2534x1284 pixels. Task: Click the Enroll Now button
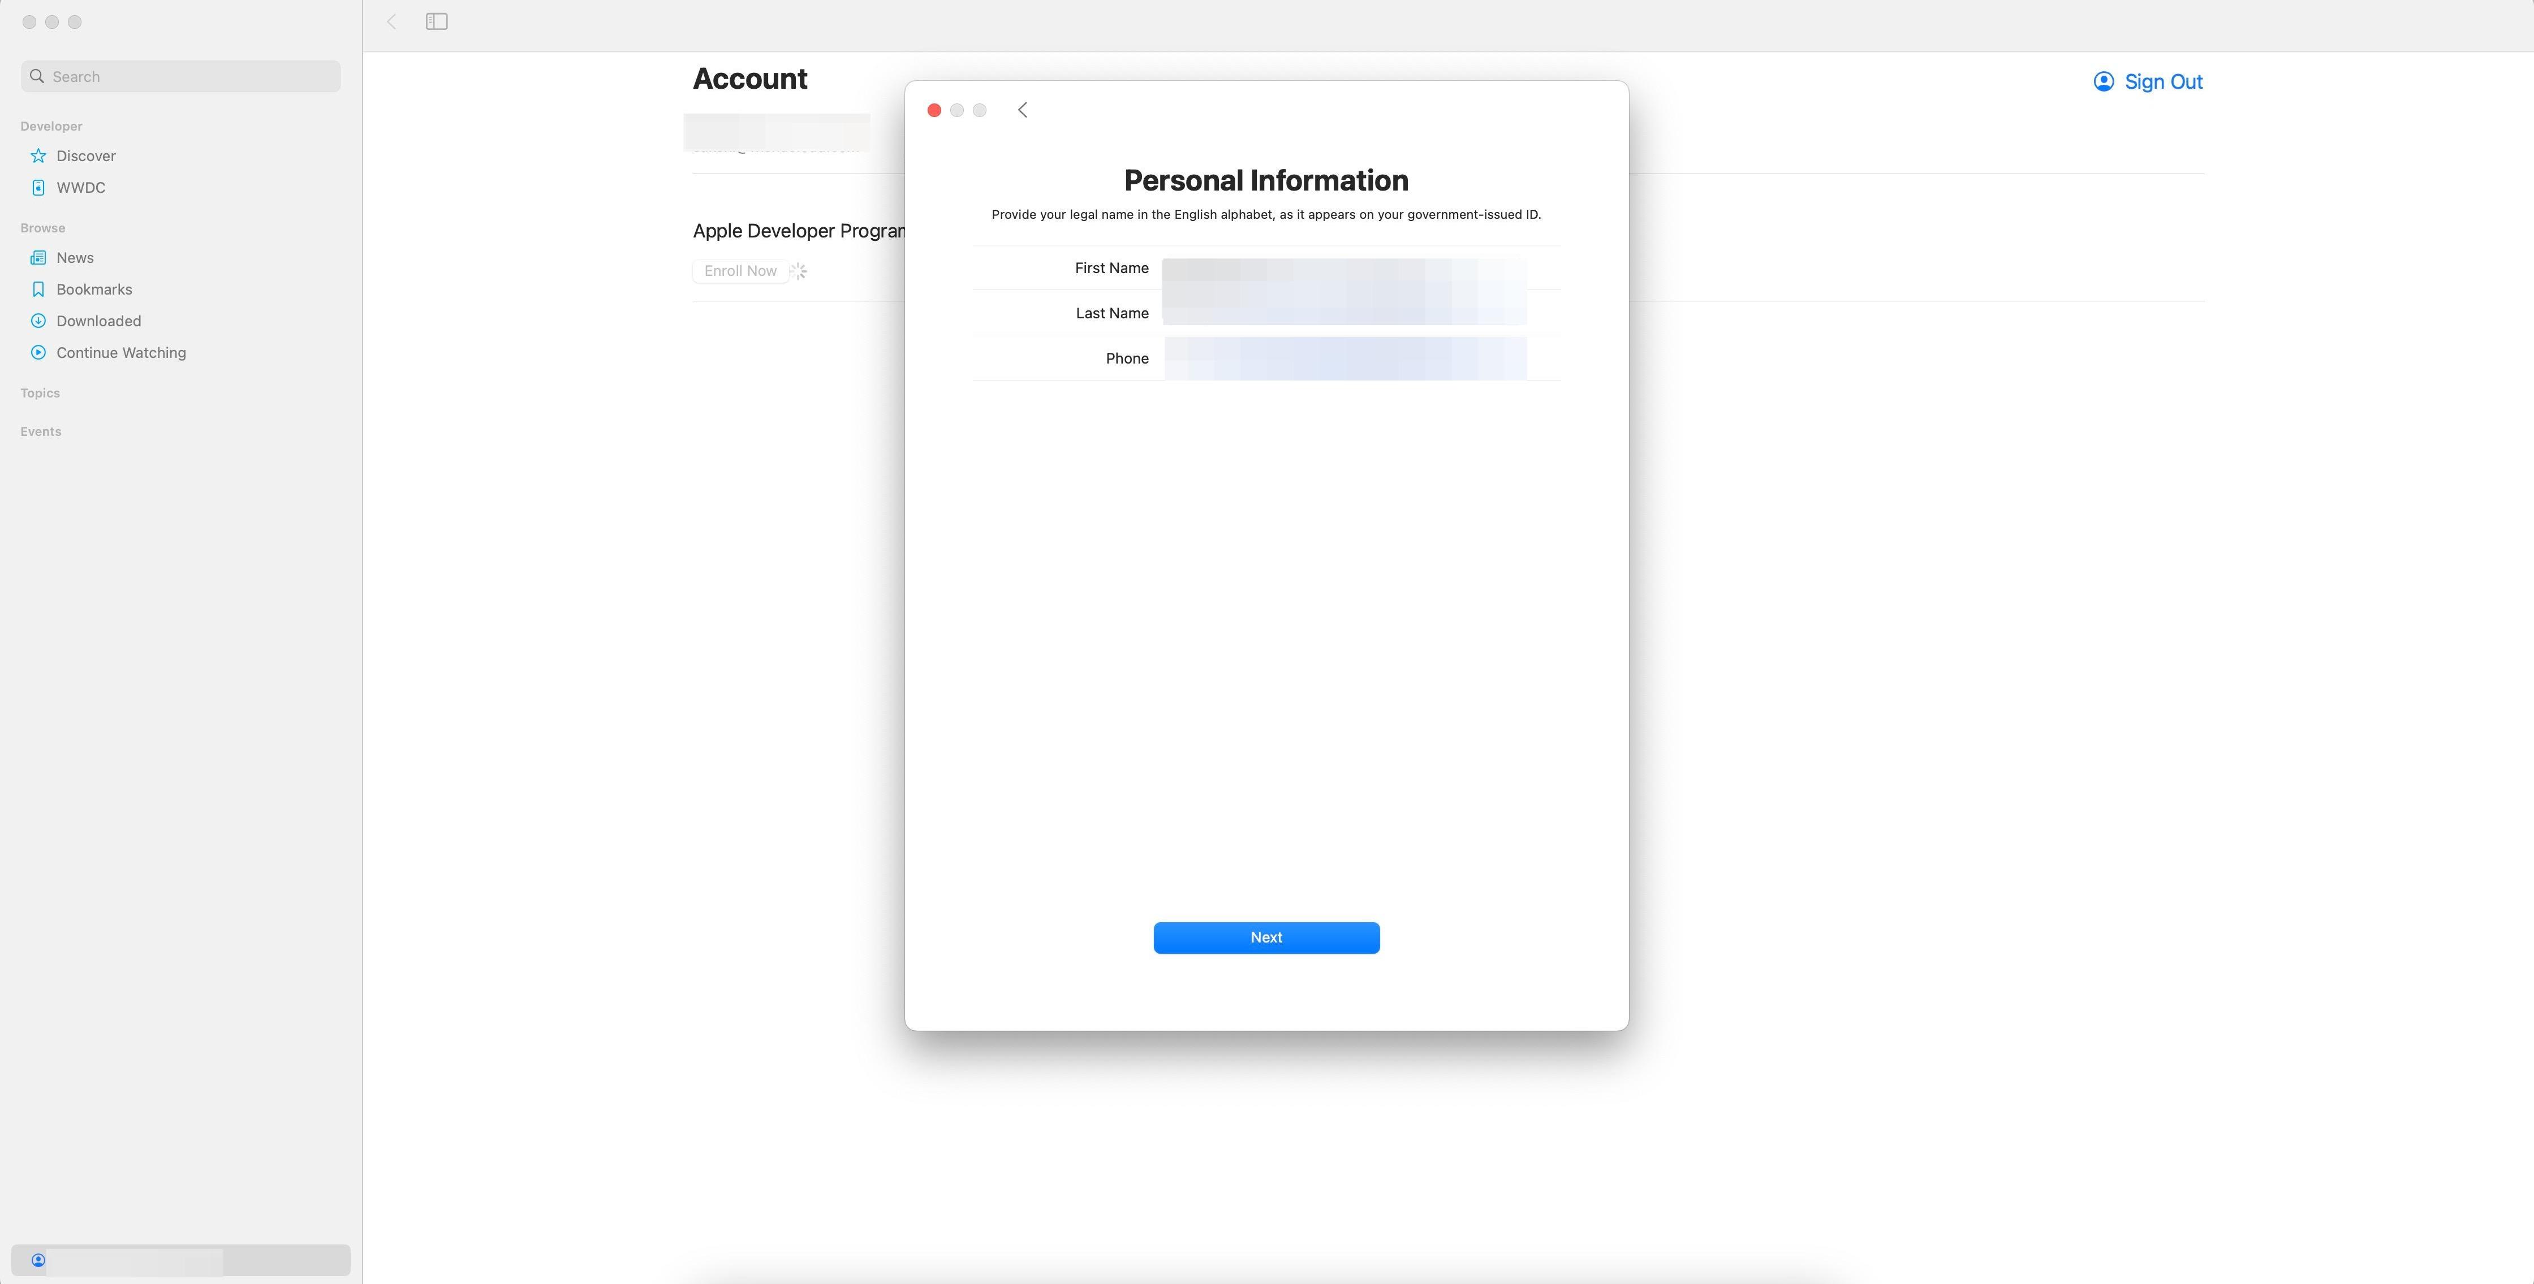click(741, 271)
